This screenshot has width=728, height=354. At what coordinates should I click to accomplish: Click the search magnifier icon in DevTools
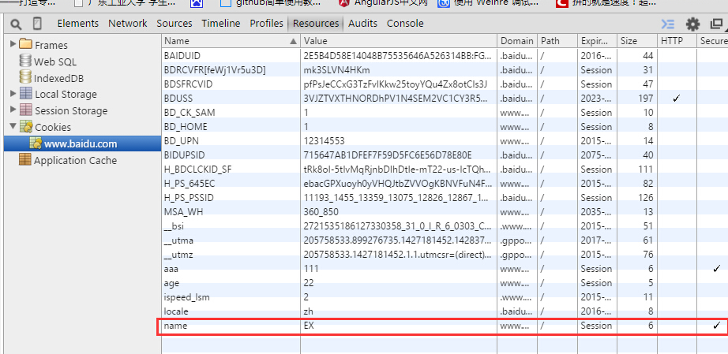pos(17,24)
